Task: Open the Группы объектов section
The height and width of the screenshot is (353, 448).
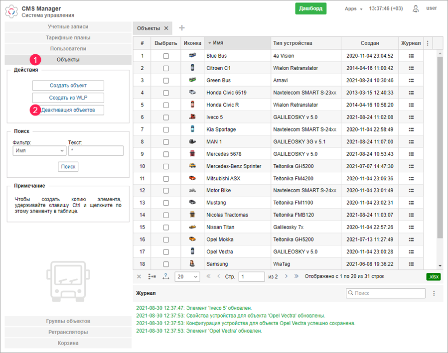Action: click(x=68, y=321)
